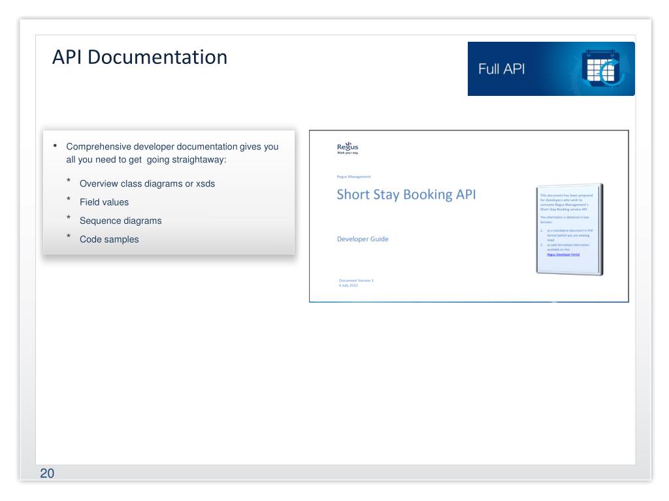Click slide number 20 at bottom left
The image size is (669, 501).
coord(47,474)
